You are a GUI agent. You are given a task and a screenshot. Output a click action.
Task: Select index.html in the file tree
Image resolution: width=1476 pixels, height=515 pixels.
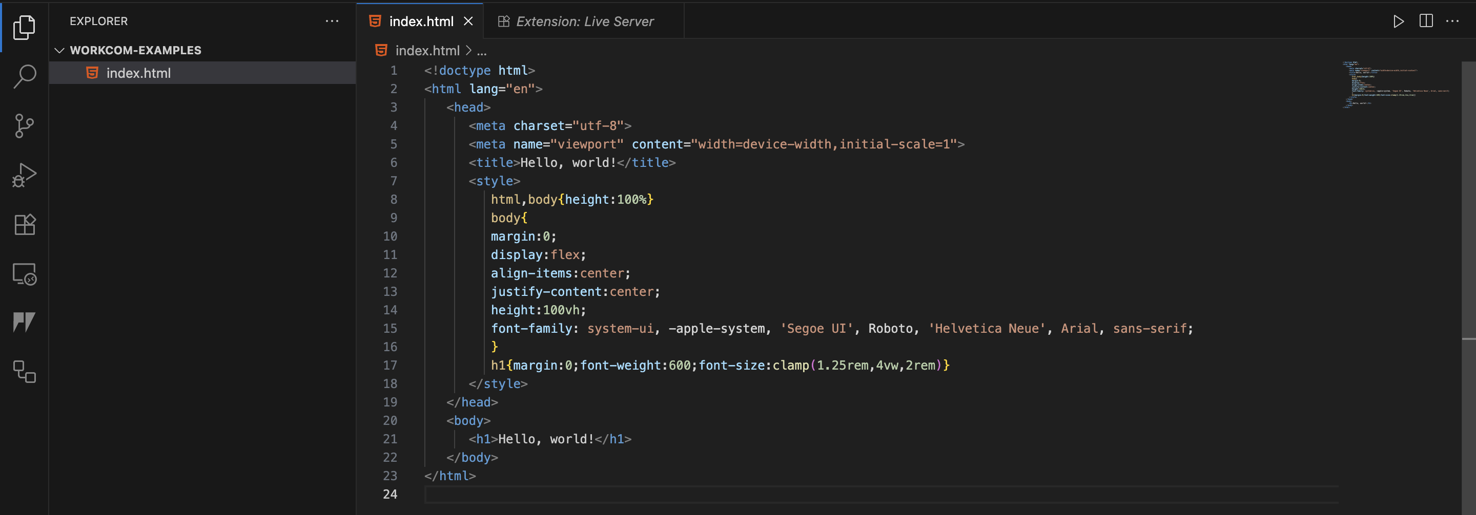138,73
